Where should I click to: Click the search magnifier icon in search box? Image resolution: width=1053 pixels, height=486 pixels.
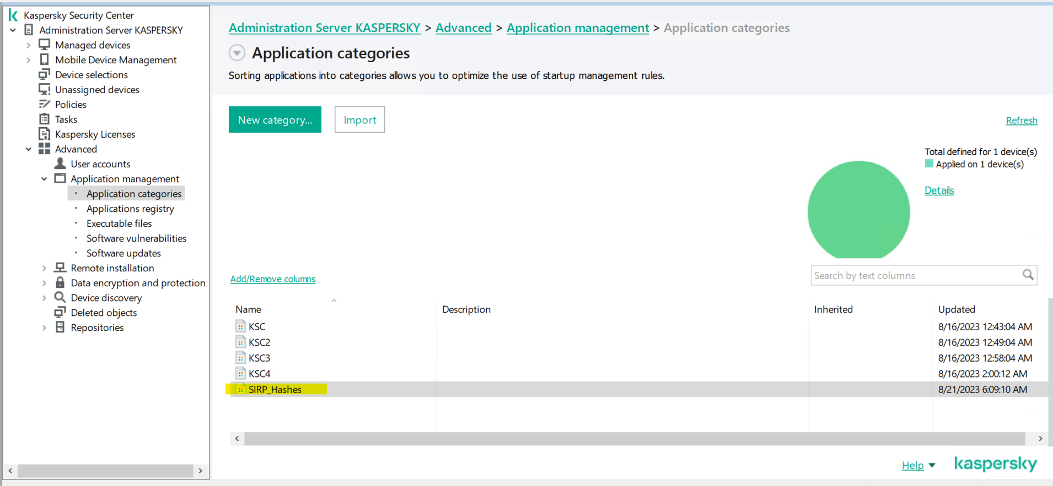click(x=1028, y=275)
